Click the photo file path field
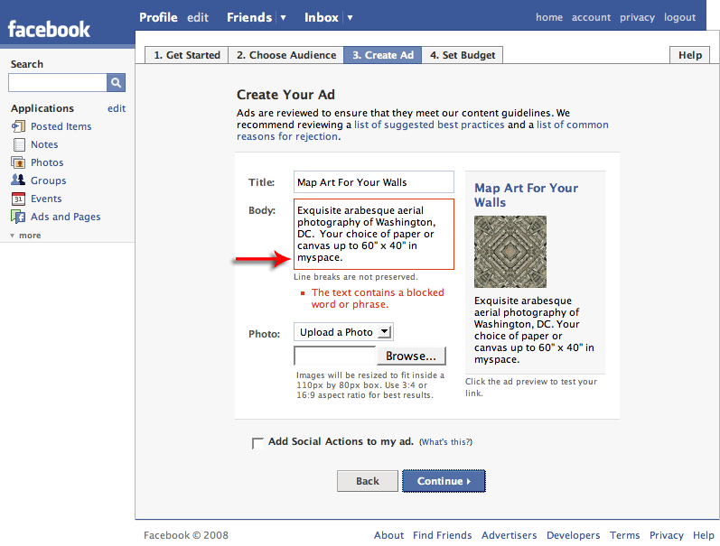Viewport: 720px width, 546px height. 335,356
